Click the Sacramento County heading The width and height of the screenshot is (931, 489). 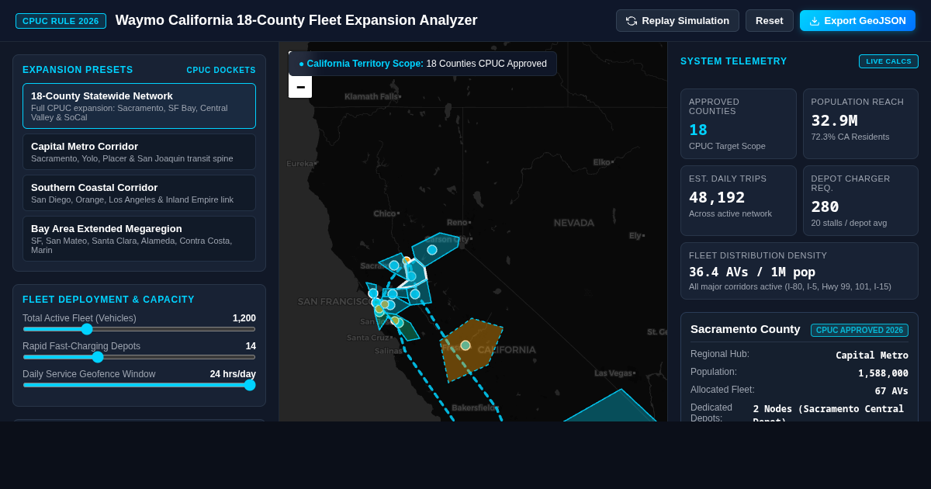(746, 328)
